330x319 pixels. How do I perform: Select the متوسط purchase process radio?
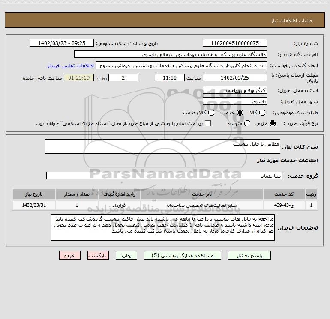point(247,123)
